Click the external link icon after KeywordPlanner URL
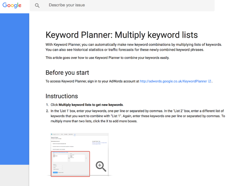 [x=210, y=81]
